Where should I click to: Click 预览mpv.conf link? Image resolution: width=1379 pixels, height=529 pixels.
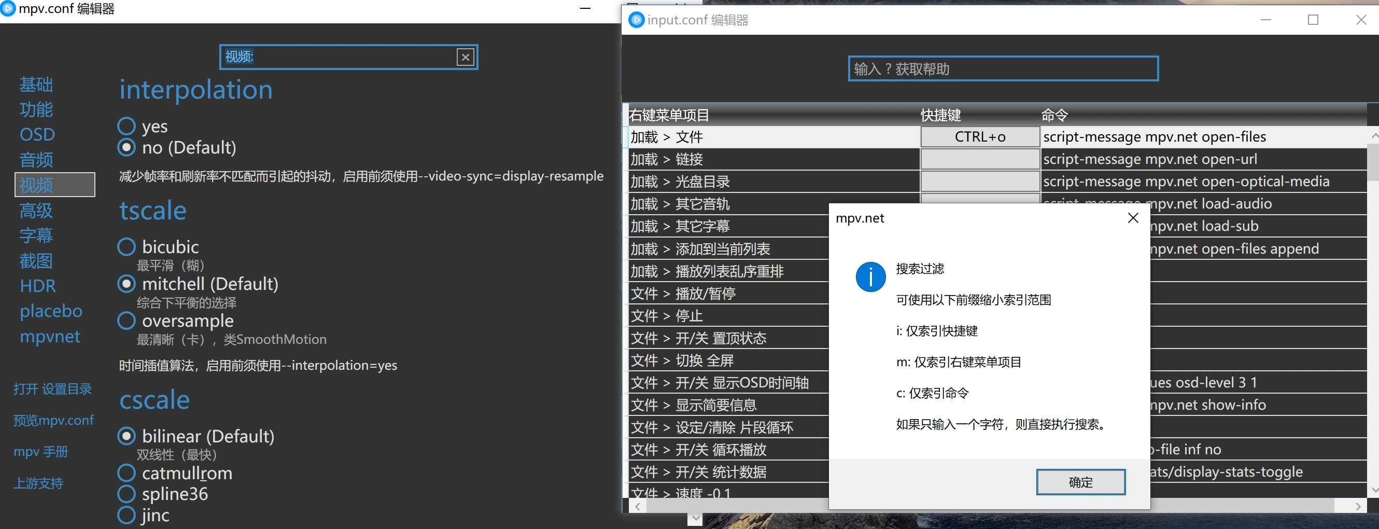point(53,420)
